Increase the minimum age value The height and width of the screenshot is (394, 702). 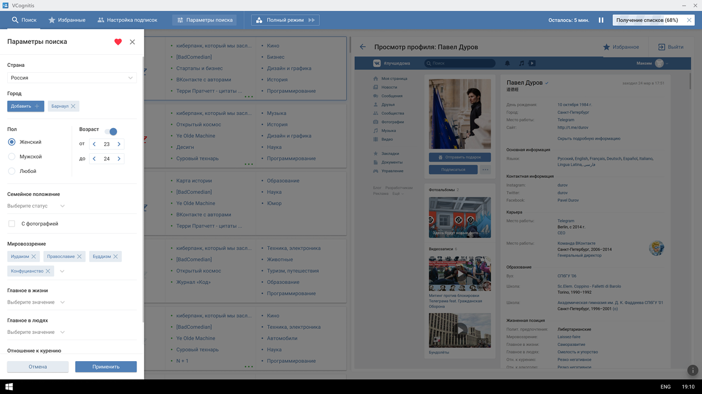pyautogui.click(x=119, y=144)
